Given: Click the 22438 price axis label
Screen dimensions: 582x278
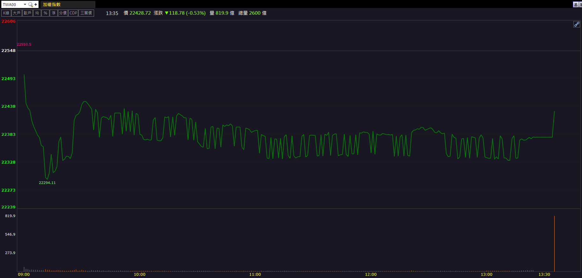Looking at the screenshot, I should coord(9,106).
